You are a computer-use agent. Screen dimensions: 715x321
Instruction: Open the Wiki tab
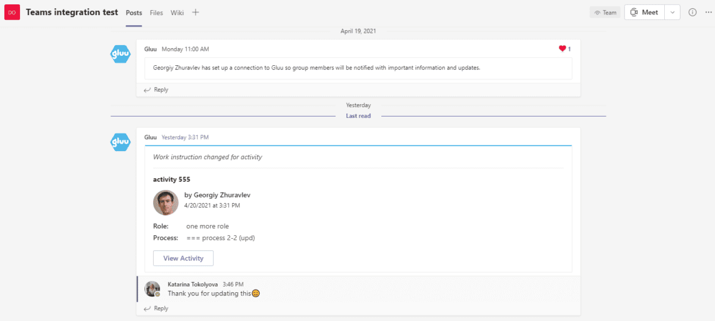177,13
